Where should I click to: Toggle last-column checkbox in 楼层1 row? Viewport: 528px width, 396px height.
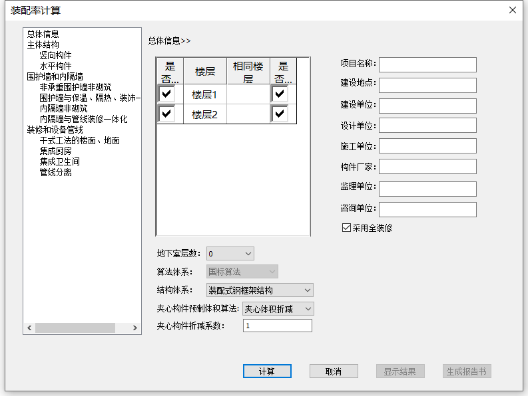tap(280, 94)
